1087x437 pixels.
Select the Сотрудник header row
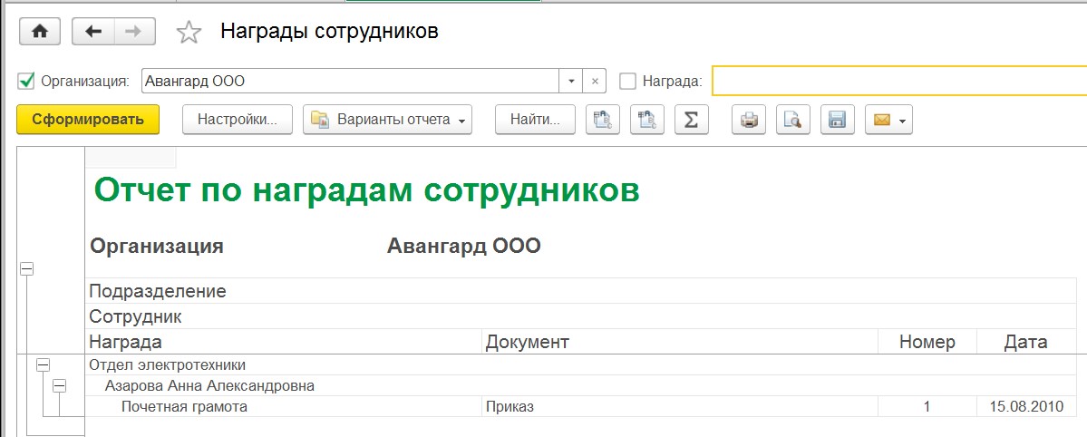[x=581, y=316]
